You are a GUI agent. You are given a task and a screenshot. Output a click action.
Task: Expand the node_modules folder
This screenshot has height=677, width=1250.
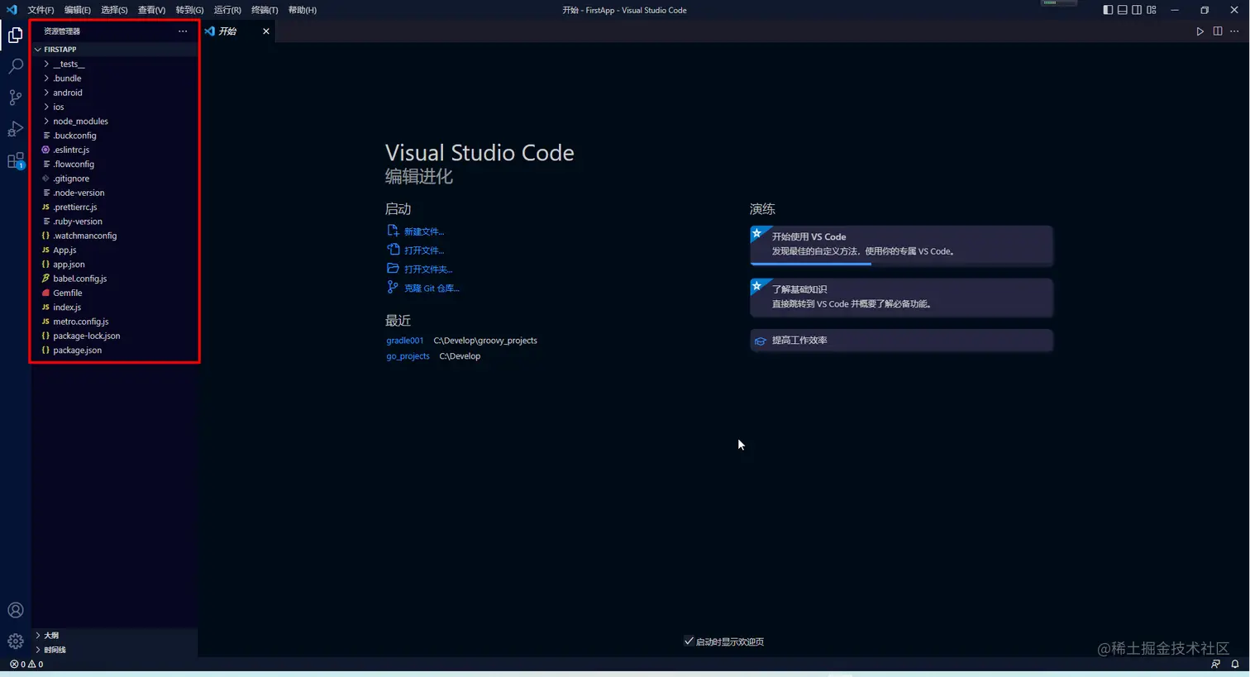115,122
